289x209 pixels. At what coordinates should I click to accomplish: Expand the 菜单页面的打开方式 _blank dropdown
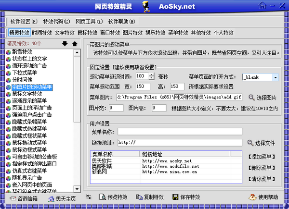(x=275, y=77)
